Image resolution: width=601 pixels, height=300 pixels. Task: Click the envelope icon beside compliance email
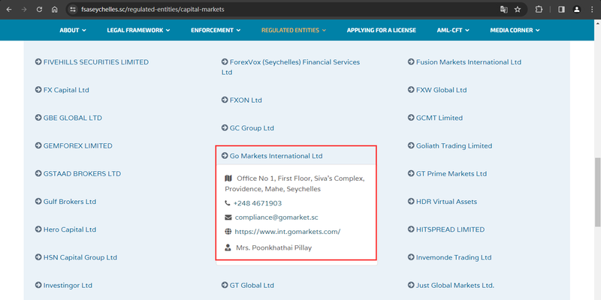(228, 217)
